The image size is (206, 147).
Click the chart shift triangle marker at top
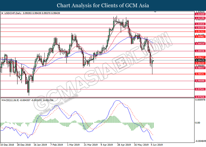[155, 12]
